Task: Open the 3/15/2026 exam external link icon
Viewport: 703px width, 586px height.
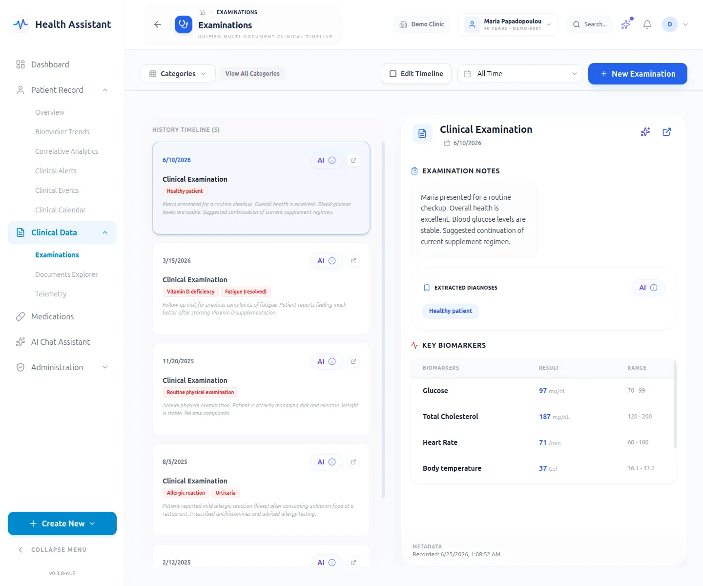Action: tap(353, 261)
